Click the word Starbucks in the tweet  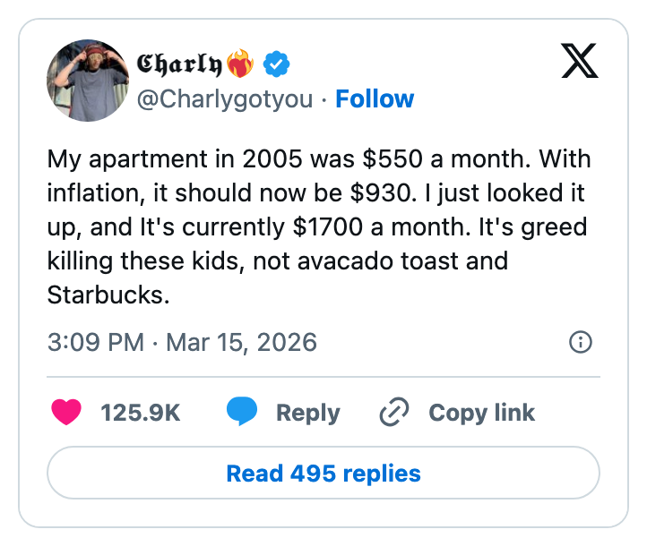tap(108, 295)
